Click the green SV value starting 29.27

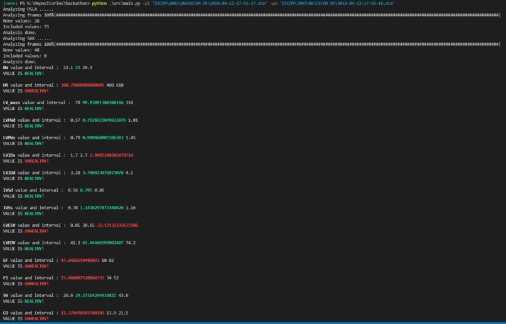click(x=95, y=295)
